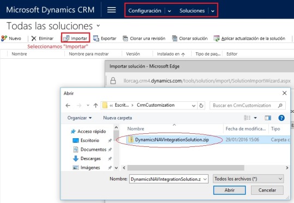This screenshot has height=203, width=294.
Task: Click the Eliminar X icon
Action: click(x=34, y=39)
